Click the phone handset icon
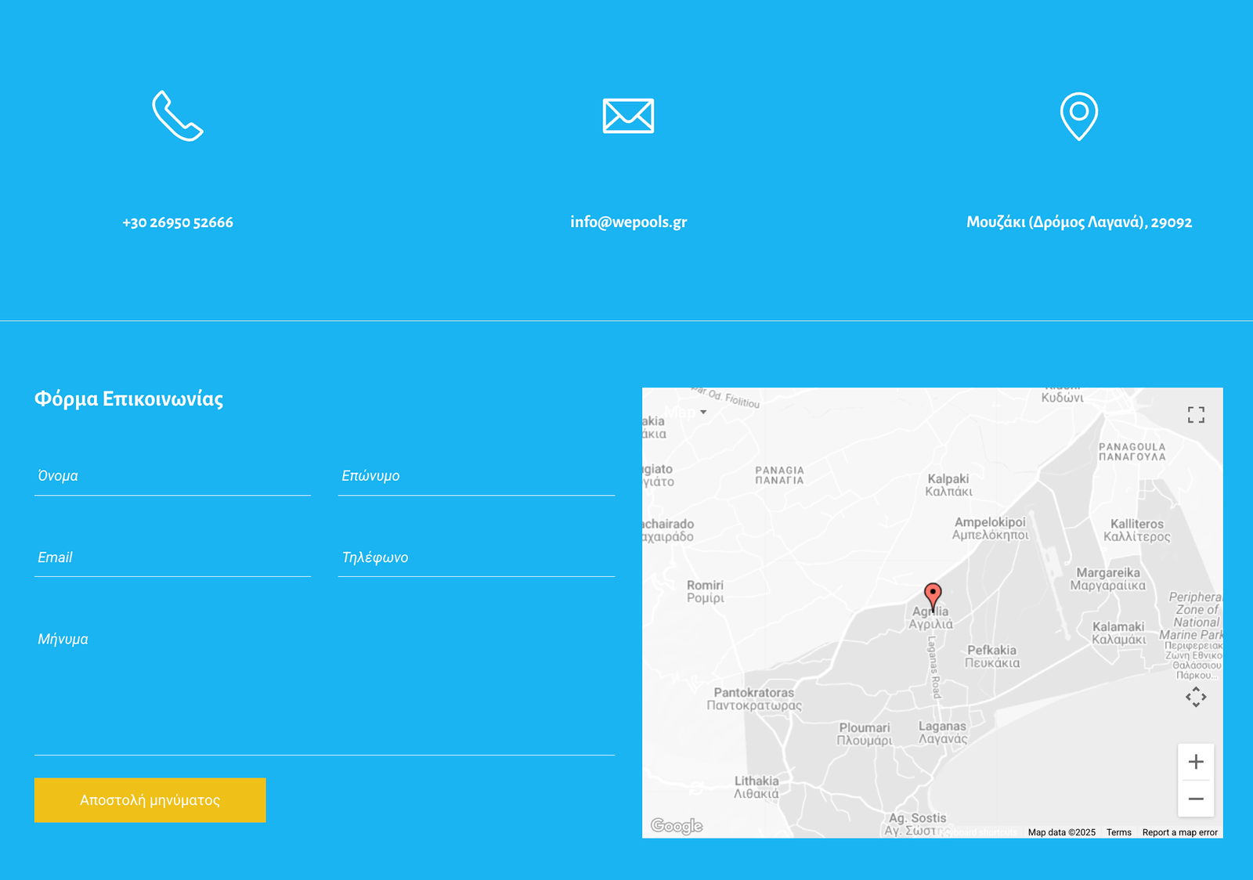The image size is (1253, 880). click(178, 116)
